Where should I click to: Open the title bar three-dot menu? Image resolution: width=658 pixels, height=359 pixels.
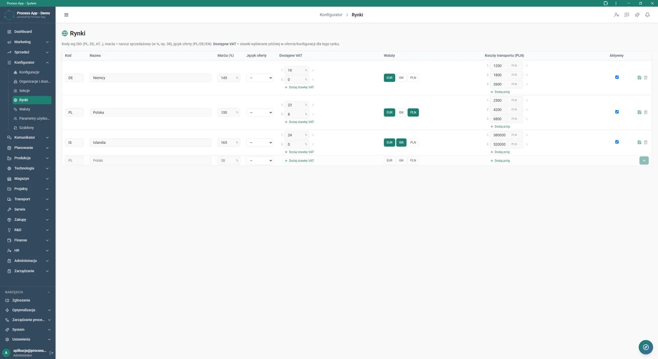pos(616,3)
